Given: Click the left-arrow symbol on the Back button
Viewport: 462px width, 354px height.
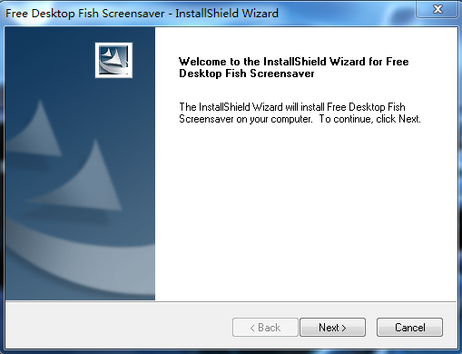Looking at the screenshot, I should 252,328.
